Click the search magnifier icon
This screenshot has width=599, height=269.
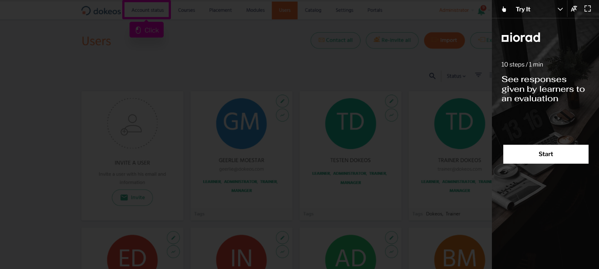click(432, 76)
